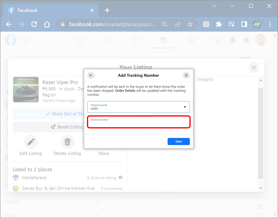Go to Facebook Home tab

(80, 40)
